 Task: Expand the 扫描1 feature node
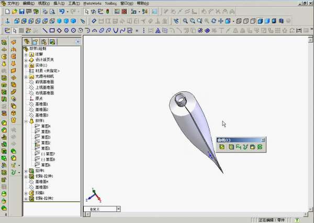(26, 193)
